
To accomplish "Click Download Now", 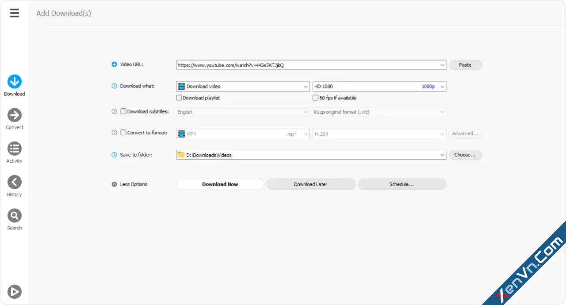I will (220, 184).
